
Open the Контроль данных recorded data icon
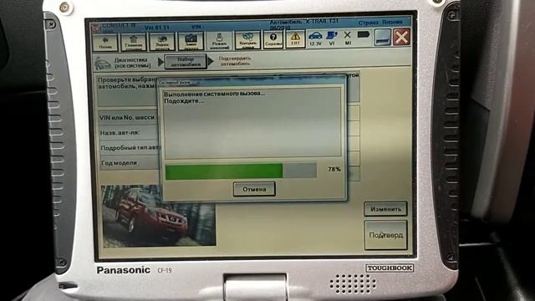coord(247,40)
